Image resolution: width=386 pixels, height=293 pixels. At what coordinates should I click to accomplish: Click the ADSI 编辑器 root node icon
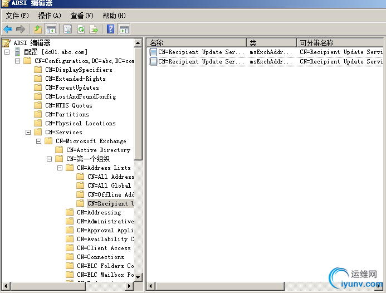pos(7,43)
